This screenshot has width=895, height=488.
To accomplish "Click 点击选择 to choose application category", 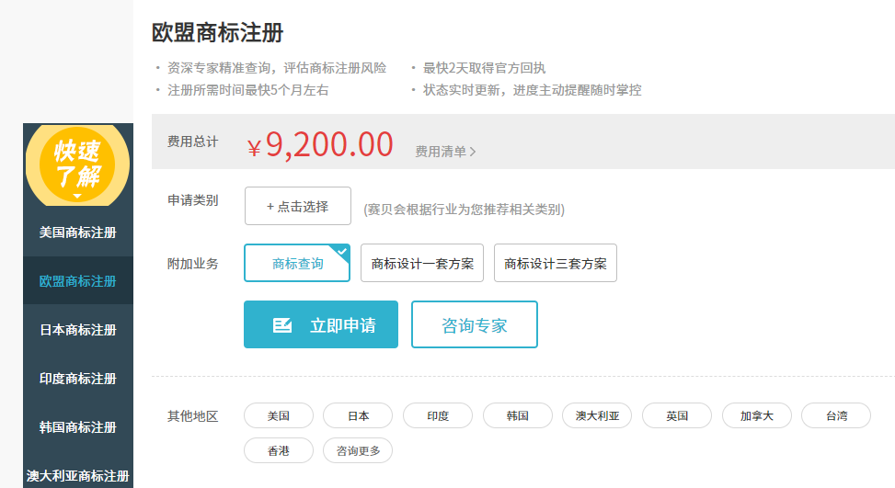I will pos(298,206).
